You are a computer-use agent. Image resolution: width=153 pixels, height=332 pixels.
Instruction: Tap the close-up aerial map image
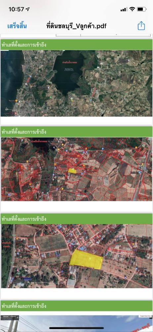point(76,256)
